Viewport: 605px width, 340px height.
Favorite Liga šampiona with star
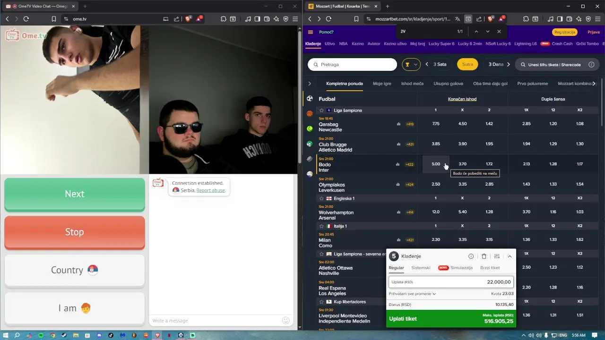click(321, 110)
